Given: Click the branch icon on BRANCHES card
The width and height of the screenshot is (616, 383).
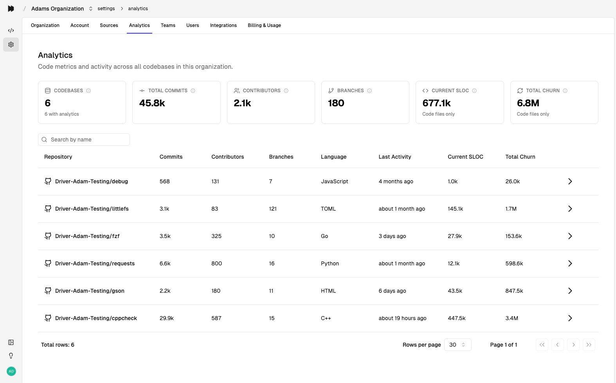Looking at the screenshot, I should (x=331, y=91).
